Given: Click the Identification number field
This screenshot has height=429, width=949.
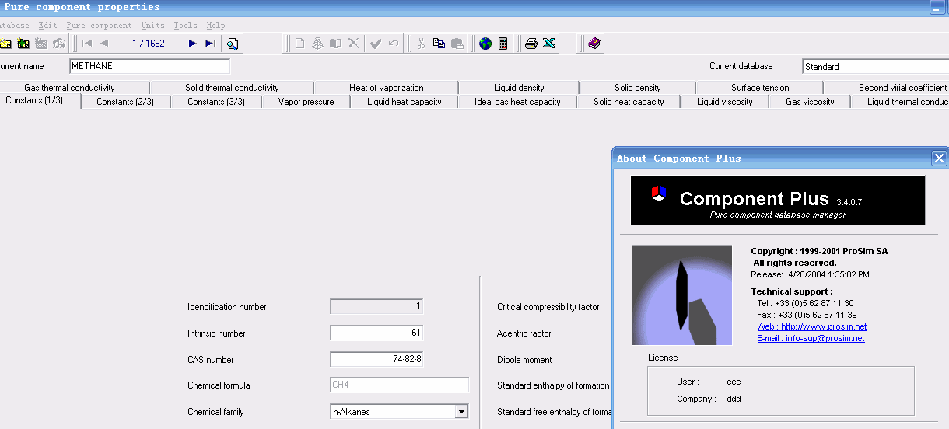Looking at the screenshot, I should click(x=377, y=306).
